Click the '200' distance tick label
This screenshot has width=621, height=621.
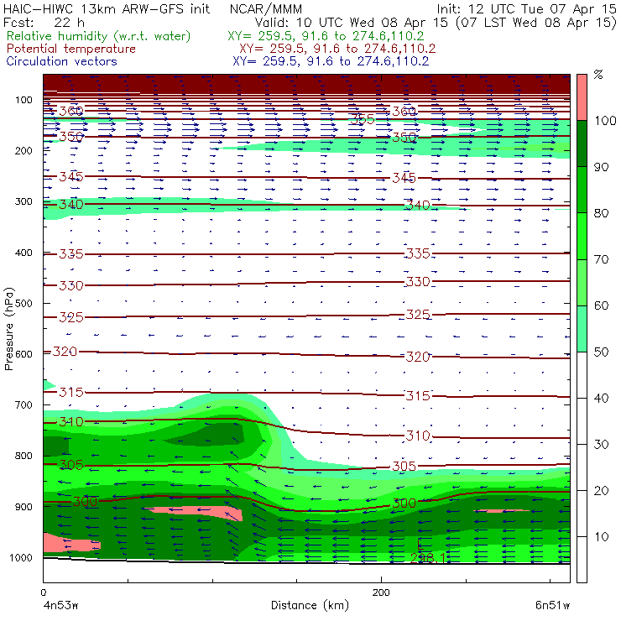coord(381,592)
